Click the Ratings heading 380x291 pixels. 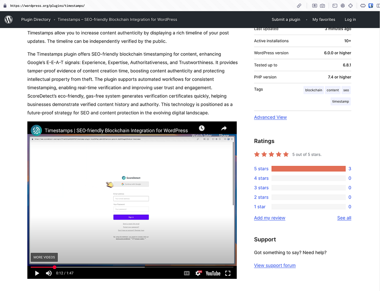(264, 141)
